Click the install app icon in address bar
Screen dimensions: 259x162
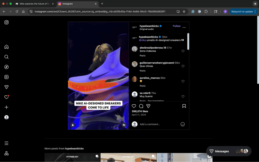pos(178,12)
